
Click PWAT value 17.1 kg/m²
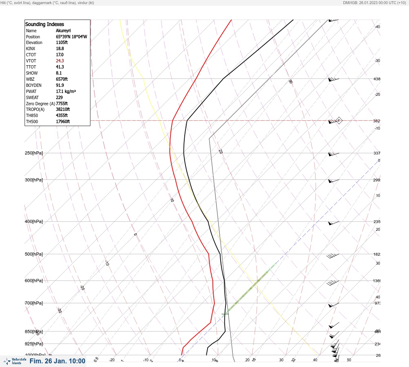[66, 91]
